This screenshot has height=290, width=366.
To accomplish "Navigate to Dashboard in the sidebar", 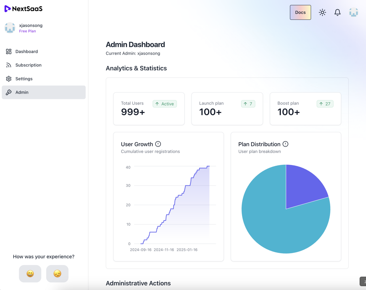I will (x=27, y=51).
